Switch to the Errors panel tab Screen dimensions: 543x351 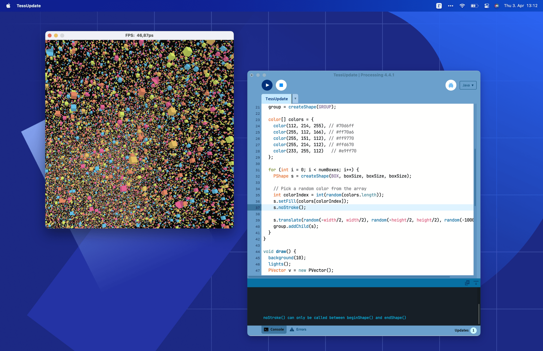pyautogui.click(x=298, y=329)
